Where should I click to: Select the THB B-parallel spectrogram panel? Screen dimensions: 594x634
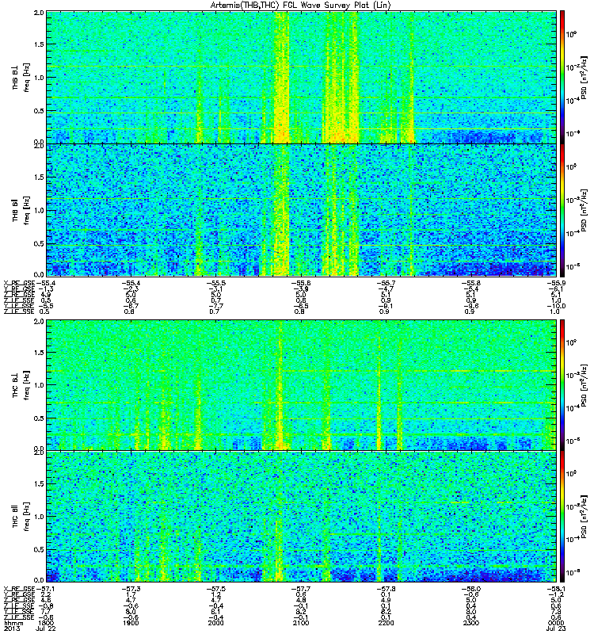[x=301, y=210]
